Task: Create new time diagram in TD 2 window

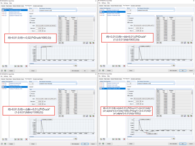Action: pos(101,66)
